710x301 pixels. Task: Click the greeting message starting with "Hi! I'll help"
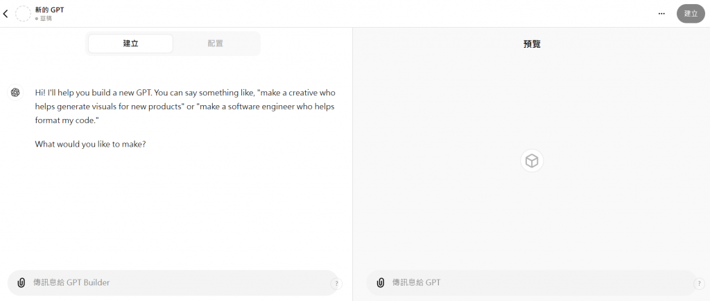[185, 107]
